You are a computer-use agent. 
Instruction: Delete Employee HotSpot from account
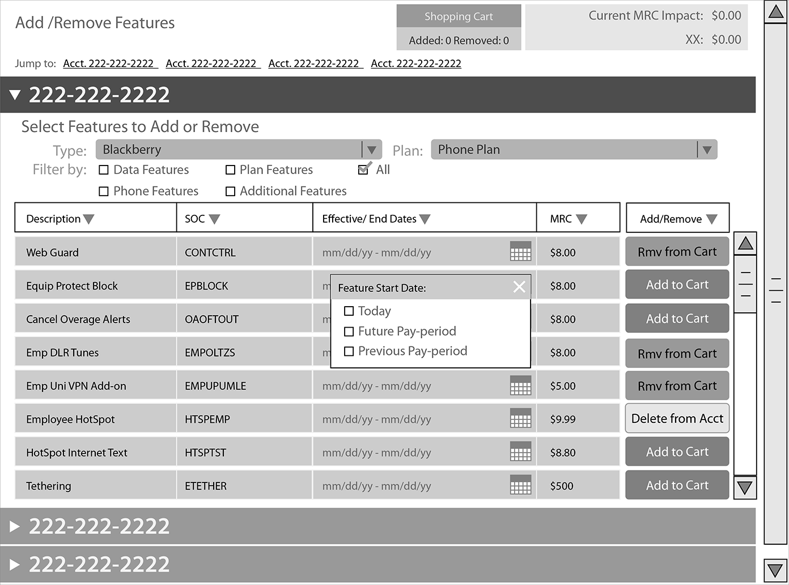(x=677, y=418)
